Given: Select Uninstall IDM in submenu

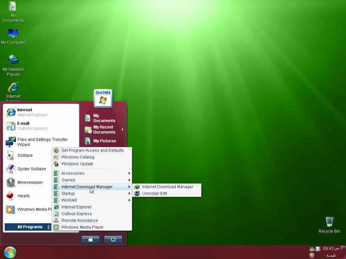Looking at the screenshot, I should tap(167, 194).
